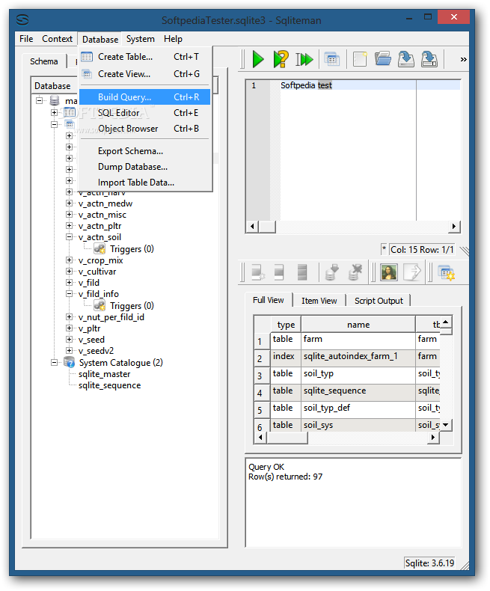
Task: Expand the v_seedv2 view
Action: [x=69, y=351]
